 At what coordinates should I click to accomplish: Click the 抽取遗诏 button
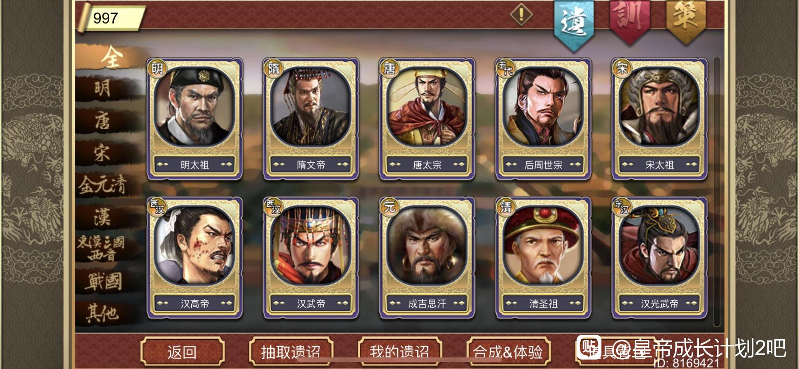click(x=291, y=352)
